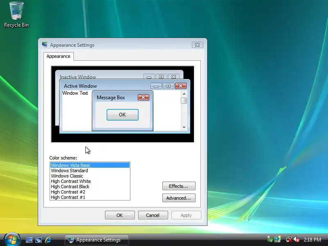
Task: Click the network computers tray icon
Action: click(278, 239)
